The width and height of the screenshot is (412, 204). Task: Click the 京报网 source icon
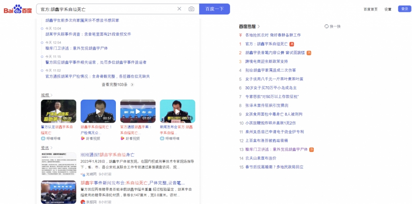tap(83, 202)
